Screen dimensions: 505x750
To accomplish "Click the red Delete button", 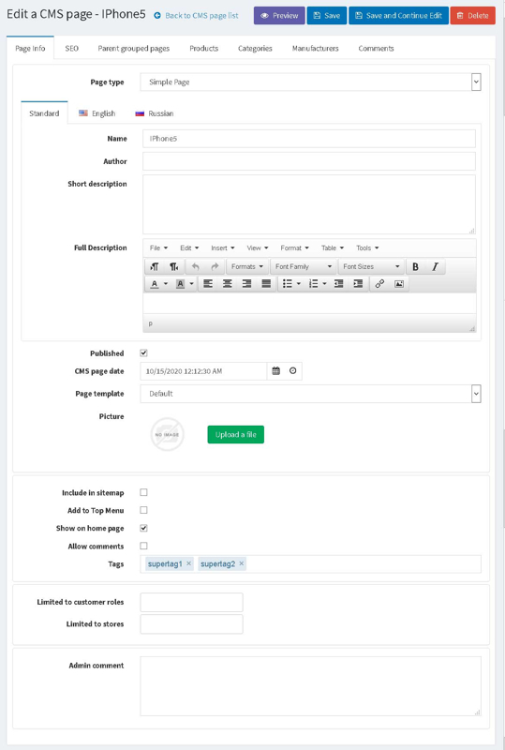I will click(x=473, y=15).
